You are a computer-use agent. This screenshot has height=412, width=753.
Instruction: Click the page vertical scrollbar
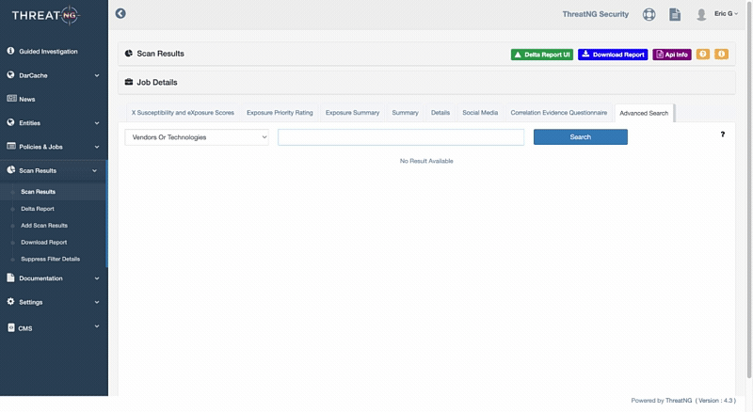[749, 192]
